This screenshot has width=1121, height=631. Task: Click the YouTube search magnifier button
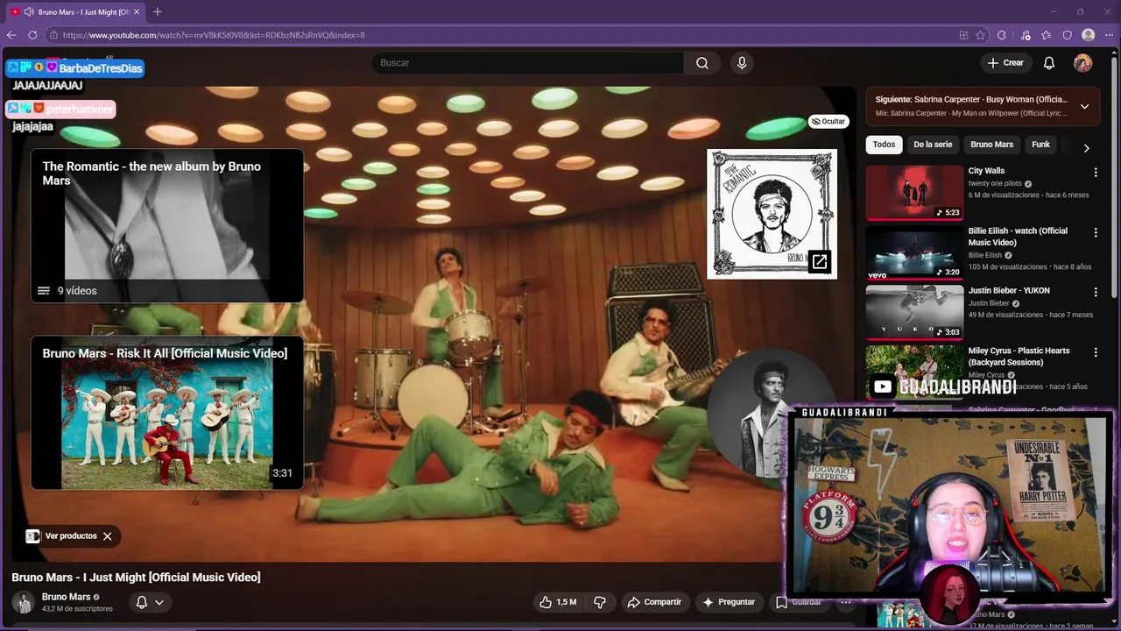coord(702,63)
